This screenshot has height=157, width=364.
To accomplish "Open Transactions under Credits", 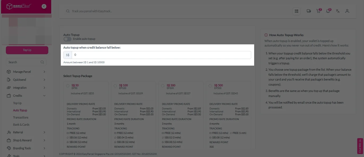I will coord(21,117).
